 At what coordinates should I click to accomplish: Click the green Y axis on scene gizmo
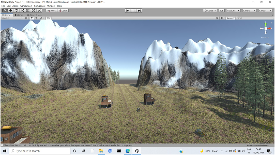pyautogui.click(x=265, y=24)
